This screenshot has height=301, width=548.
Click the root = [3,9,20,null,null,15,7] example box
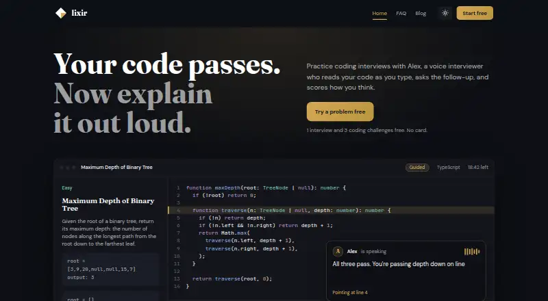(111, 270)
